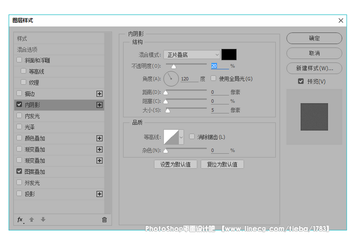Screen dimensions: 354x237
Task: Click the 距离 slider handle
Action: point(166,93)
